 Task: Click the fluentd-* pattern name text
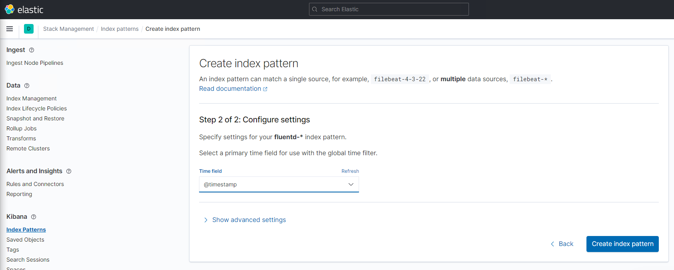point(288,137)
